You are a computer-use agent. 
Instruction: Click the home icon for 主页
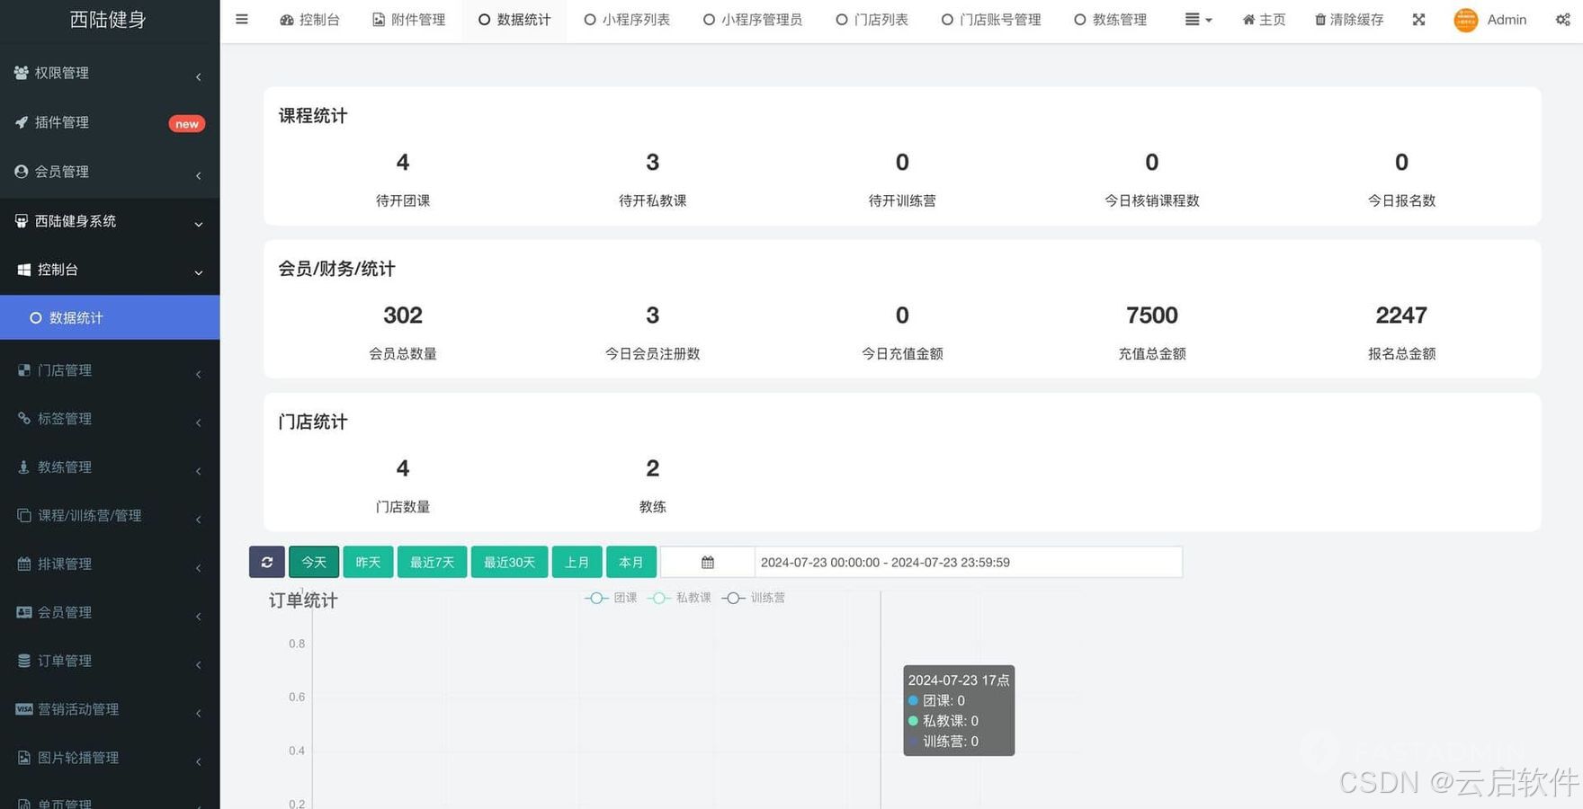coord(1248,19)
